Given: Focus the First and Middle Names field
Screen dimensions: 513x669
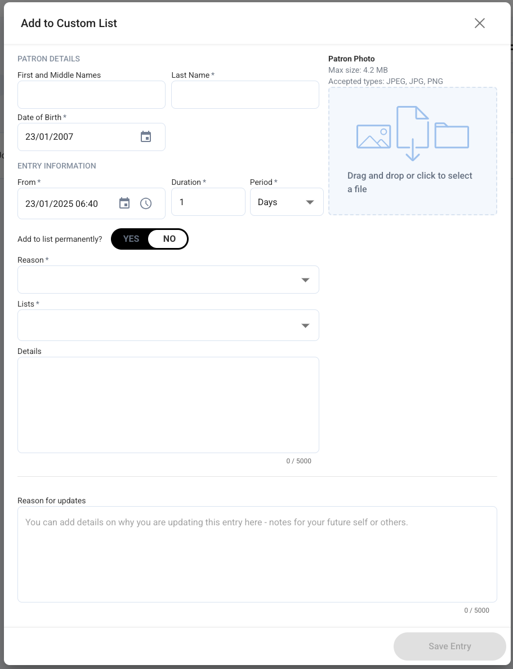Looking at the screenshot, I should tap(91, 95).
